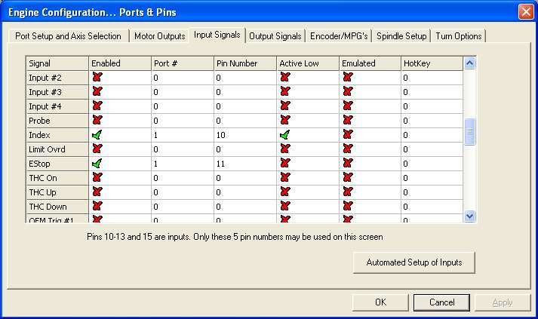Click scrollbar up arrow in signal list

(x=469, y=63)
